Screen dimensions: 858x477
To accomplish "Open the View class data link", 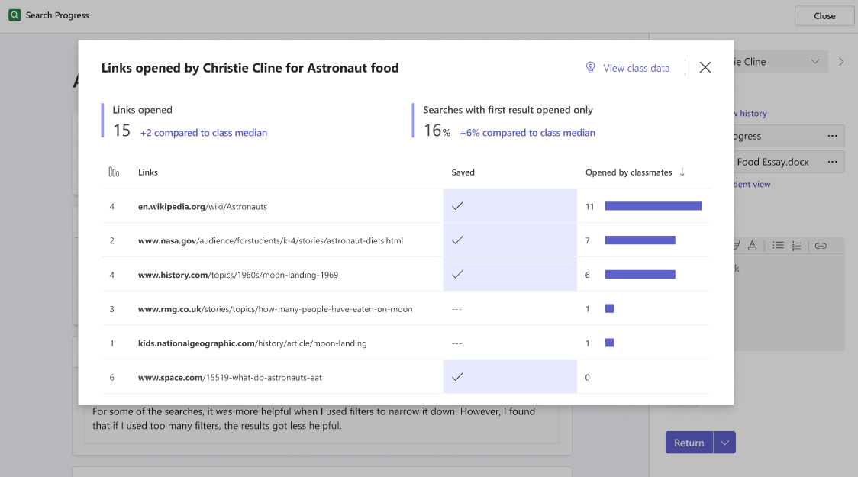I will [636, 68].
